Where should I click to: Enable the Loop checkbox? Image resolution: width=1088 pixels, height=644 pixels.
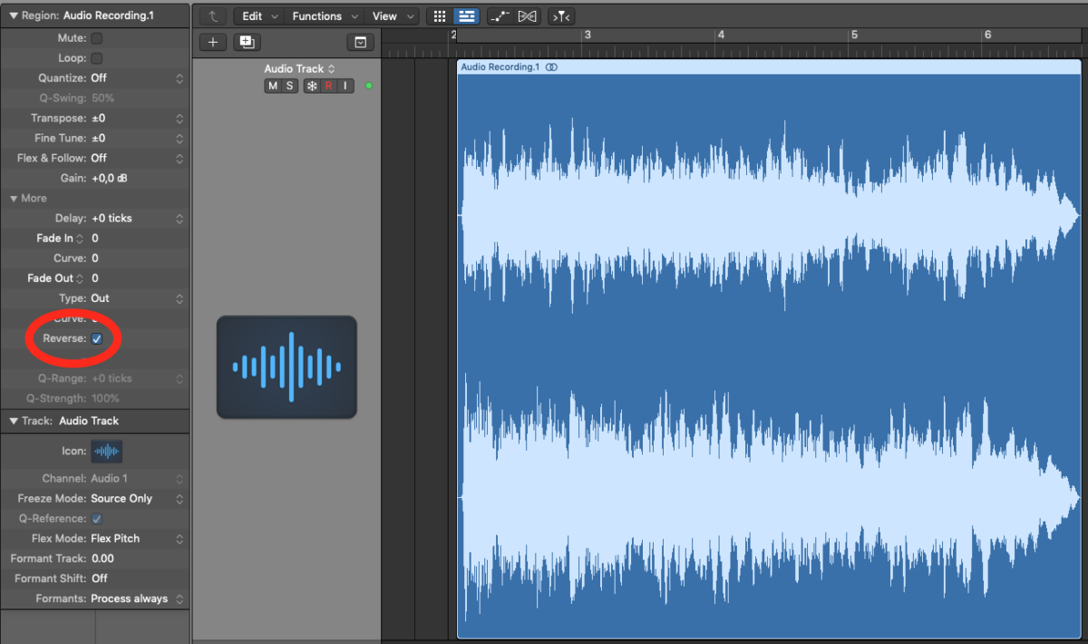97,58
